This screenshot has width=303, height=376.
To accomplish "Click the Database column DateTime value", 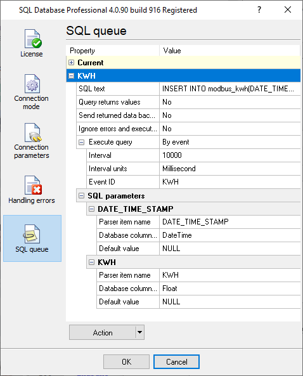I will pyautogui.click(x=229, y=235).
